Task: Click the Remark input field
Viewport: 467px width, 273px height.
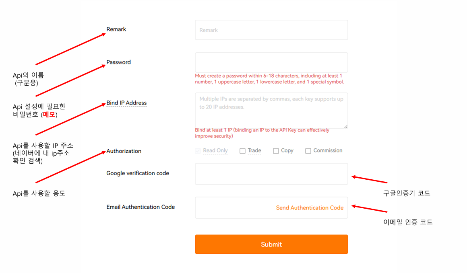Action: [x=271, y=30]
